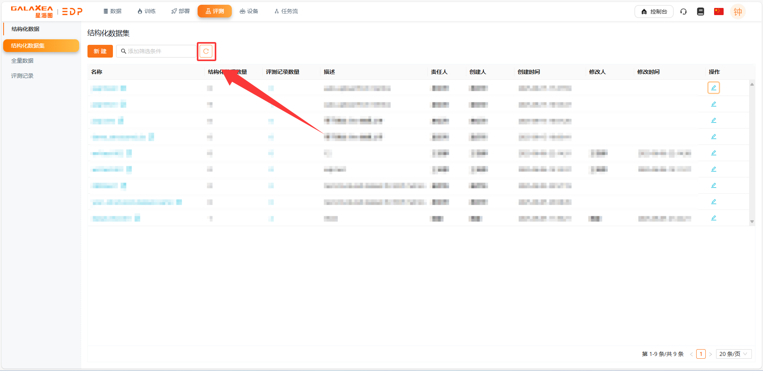This screenshot has width=763, height=371.
Task: Go to previous page arrow in pagination
Action: click(691, 354)
